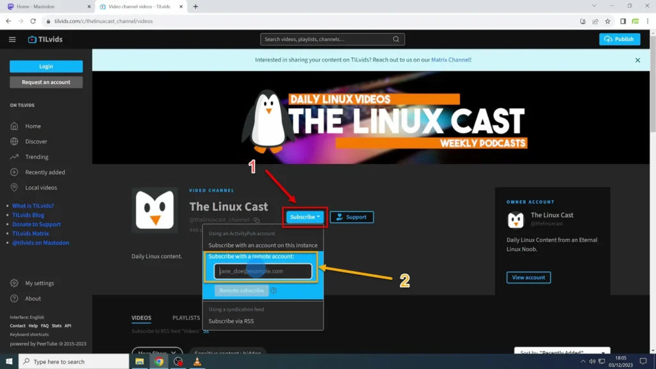The width and height of the screenshot is (656, 369).
Task: Open the tab search chevron in Chrome
Action: click(x=594, y=6)
